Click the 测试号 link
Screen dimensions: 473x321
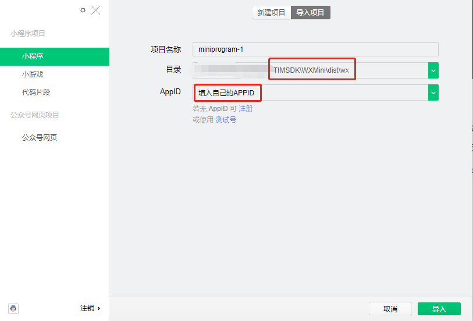click(226, 120)
